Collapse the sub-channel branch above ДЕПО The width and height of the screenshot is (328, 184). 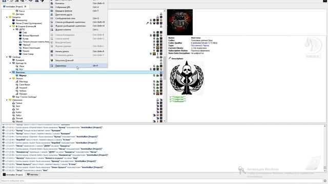10,26
